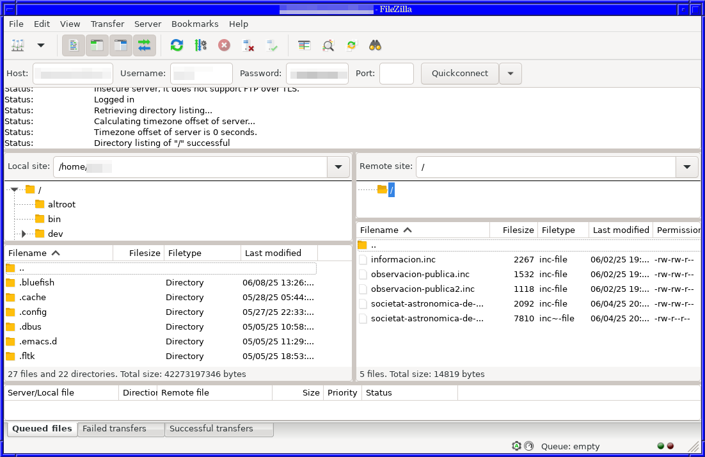
Task: Open the File menu
Action: pos(16,24)
